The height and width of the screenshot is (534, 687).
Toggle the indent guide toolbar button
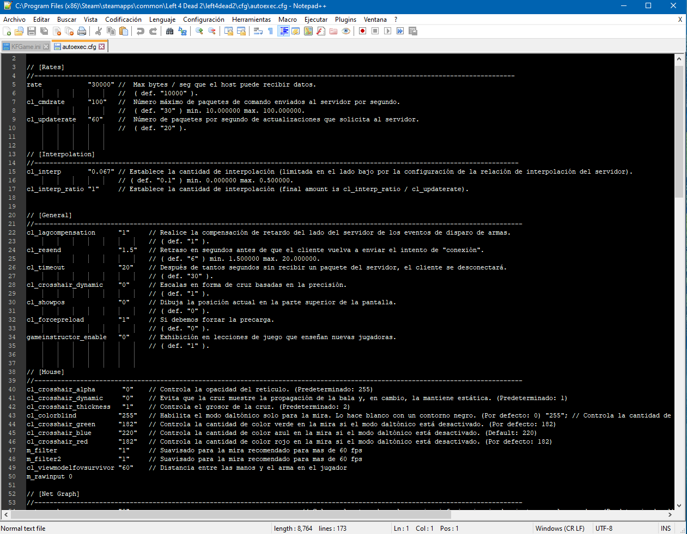pyautogui.click(x=283, y=31)
